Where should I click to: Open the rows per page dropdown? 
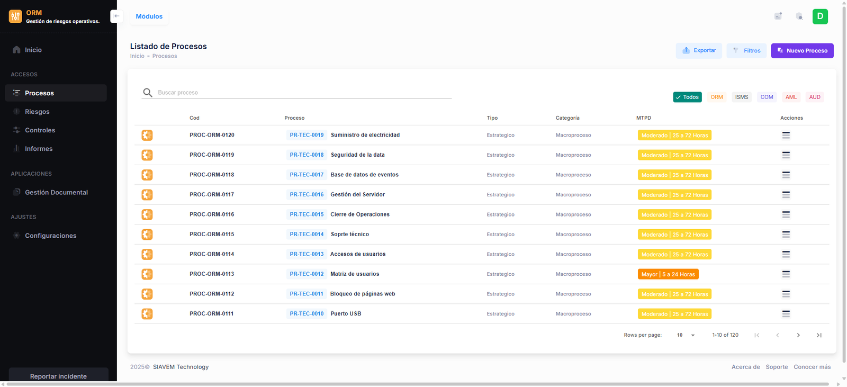click(686, 335)
